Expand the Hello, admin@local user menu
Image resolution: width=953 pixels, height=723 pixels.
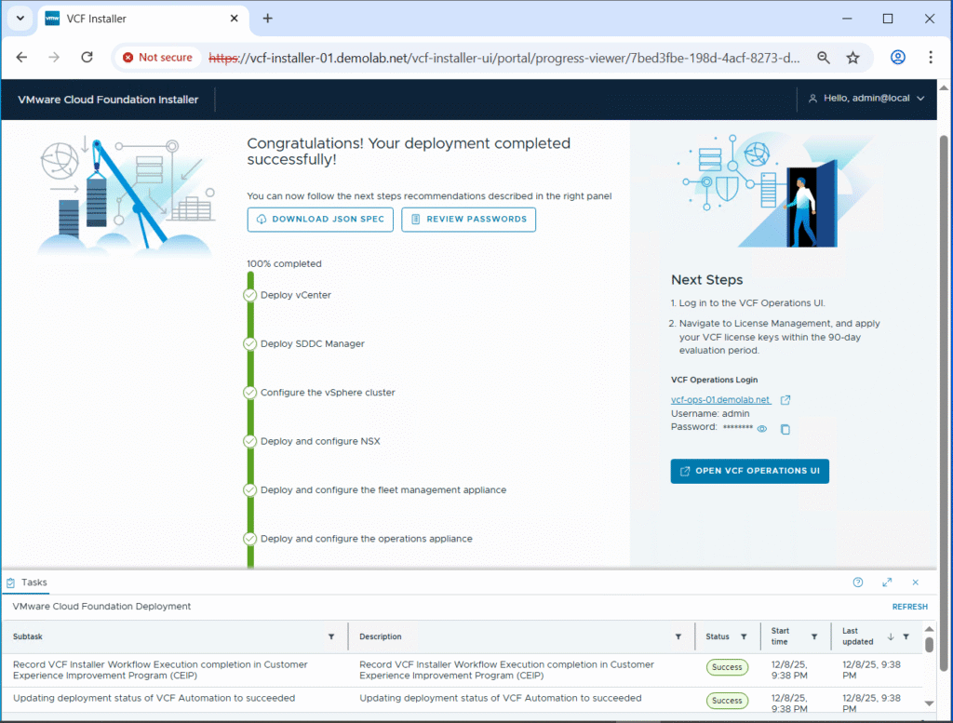(866, 99)
